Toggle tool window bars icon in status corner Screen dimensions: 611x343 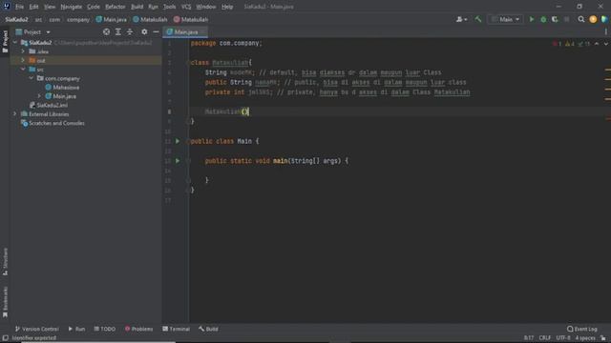(x=5, y=338)
